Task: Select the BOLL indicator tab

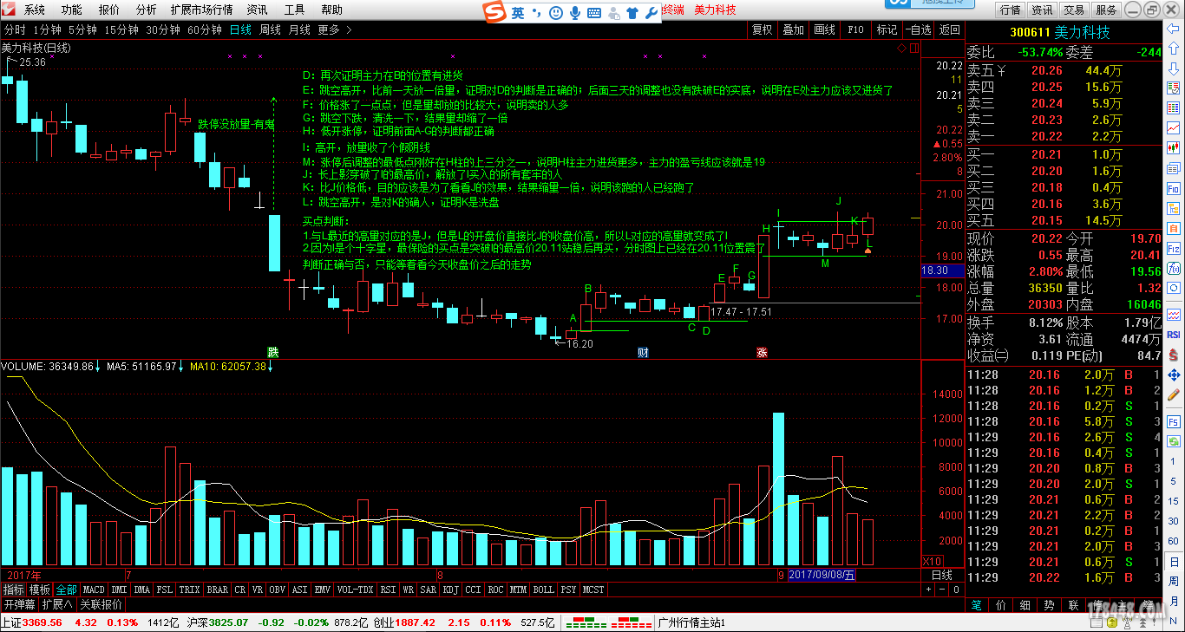Action: pyautogui.click(x=543, y=590)
